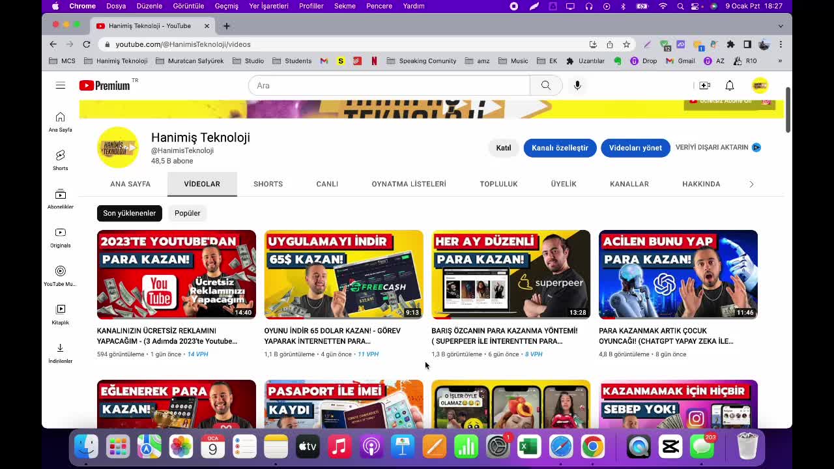Click Videoları yönet button
Screen dimensions: 834x469
coord(635,148)
